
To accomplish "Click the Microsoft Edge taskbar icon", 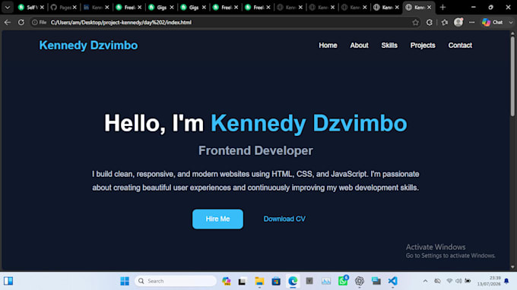I will point(293,281).
